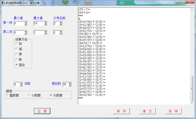Increase the 第一项 minimum value spinner
The width and height of the screenshot is (196, 119).
click(25, 23)
